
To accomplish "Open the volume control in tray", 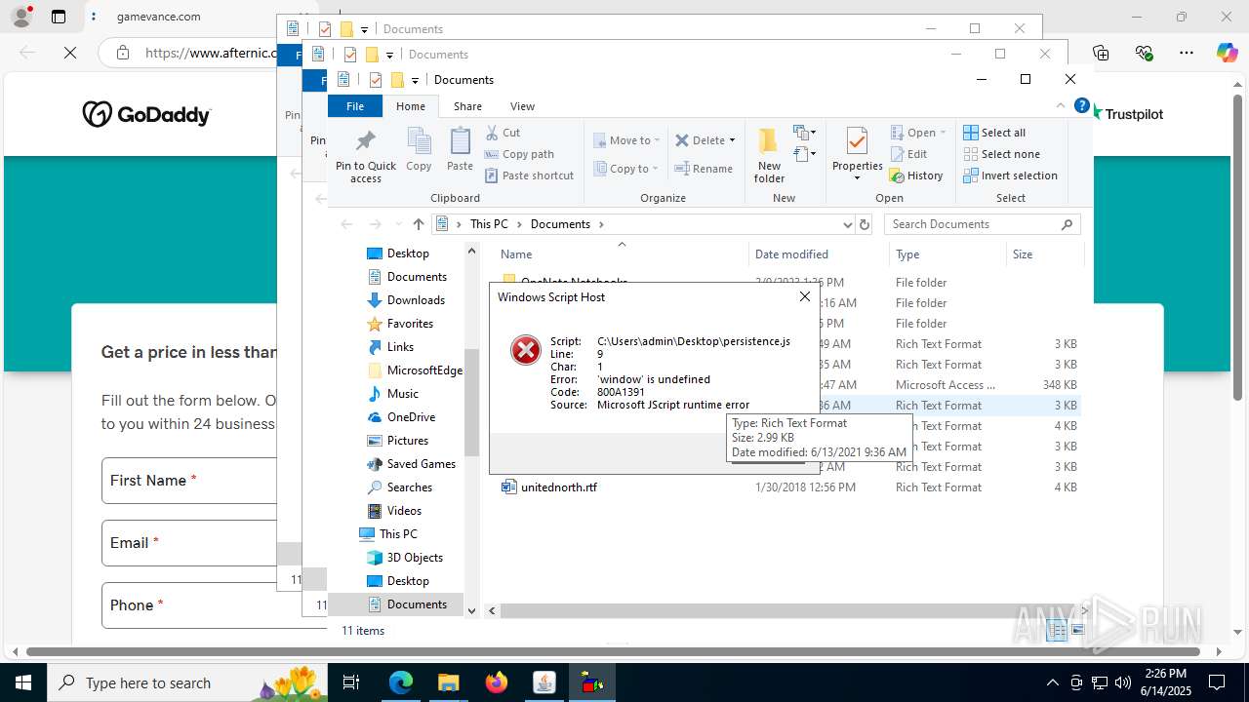I will click(x=1122, y=682).
